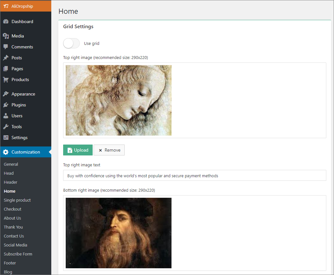This screenshot has width=334, height=275.
Task: Toggle the Use grid switch
Action: coord(71,44)
